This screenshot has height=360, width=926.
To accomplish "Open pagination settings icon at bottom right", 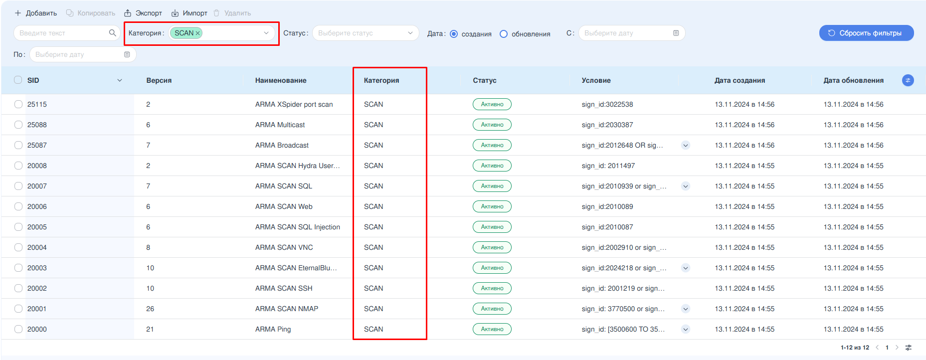I will click(x=909, y=348).
